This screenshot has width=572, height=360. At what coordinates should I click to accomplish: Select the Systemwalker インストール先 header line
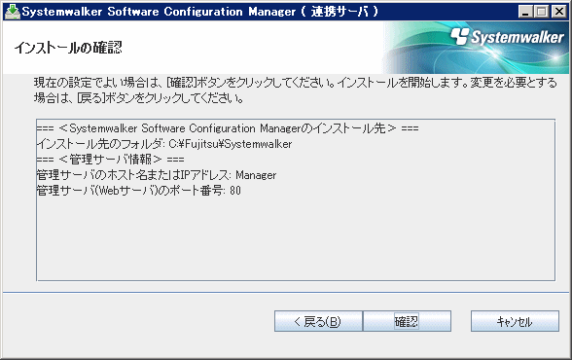click(x=228, y=128)
